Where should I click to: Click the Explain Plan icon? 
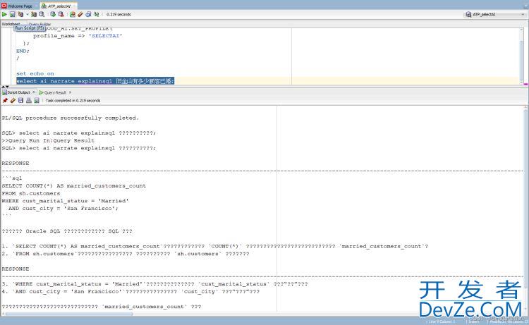tap(20, 14)
